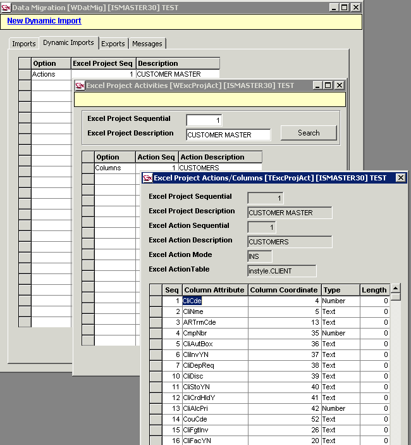
Task: Select the CliDepReq column attribute cell
Action: click(215, 365)
